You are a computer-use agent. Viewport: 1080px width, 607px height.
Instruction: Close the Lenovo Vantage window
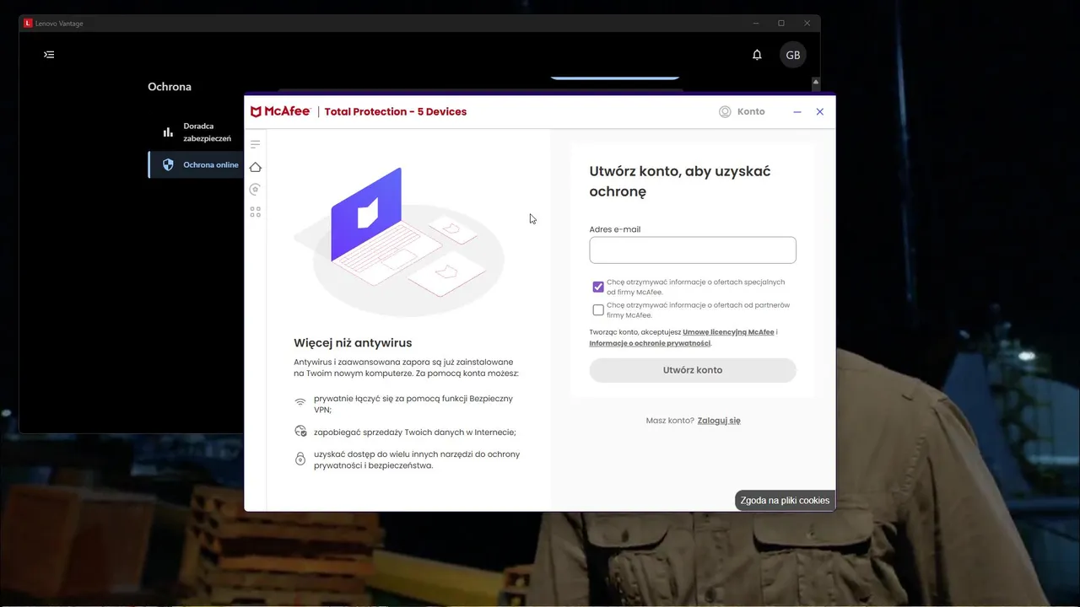[807, 24]
